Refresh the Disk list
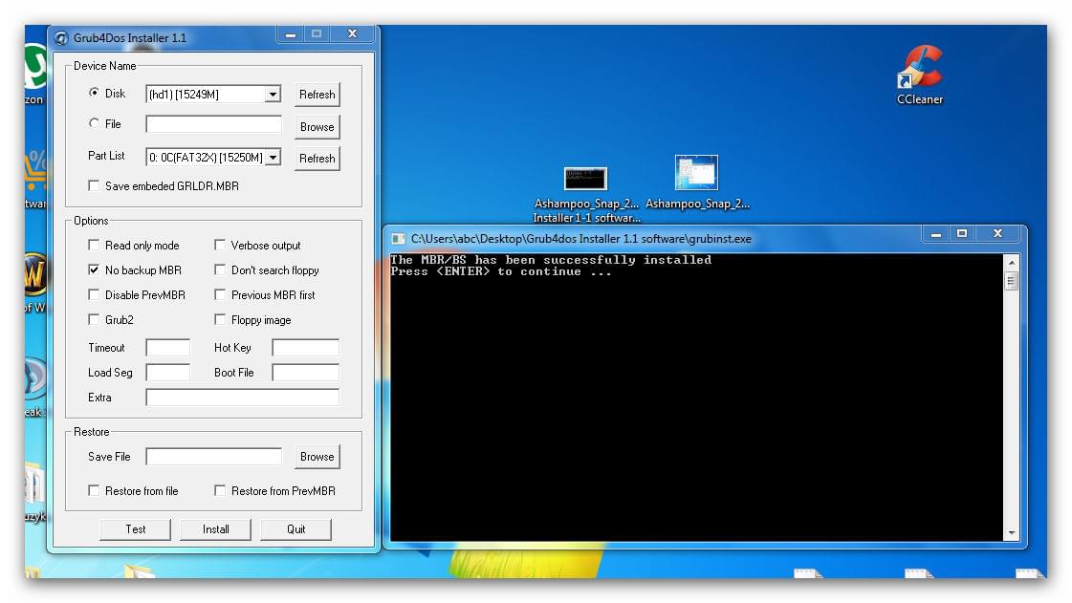1072x603 pixels. [317, 95]
